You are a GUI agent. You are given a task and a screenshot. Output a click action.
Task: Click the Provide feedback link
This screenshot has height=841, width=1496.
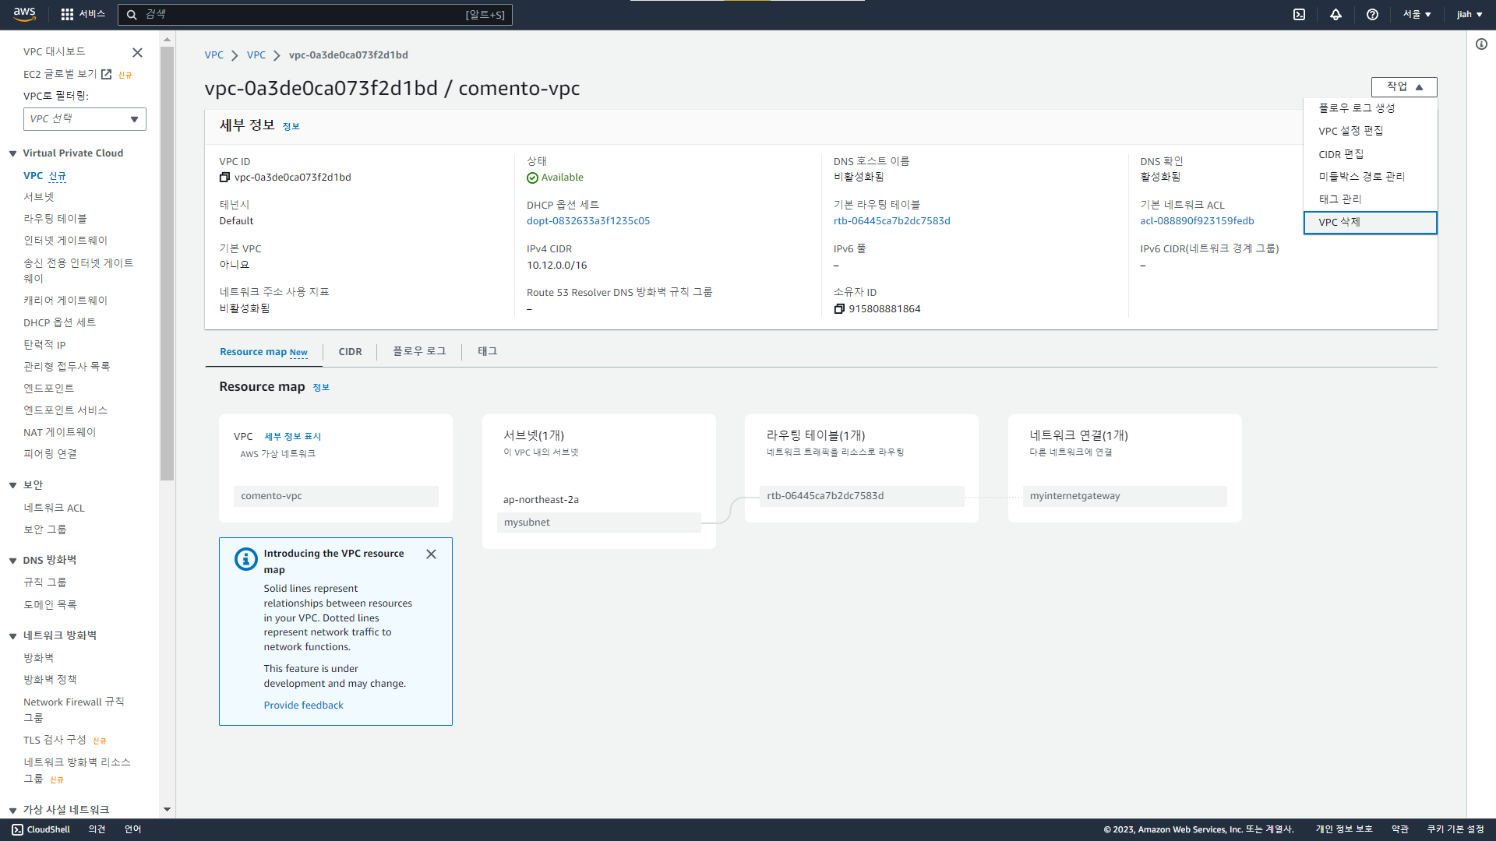(303, 706)
